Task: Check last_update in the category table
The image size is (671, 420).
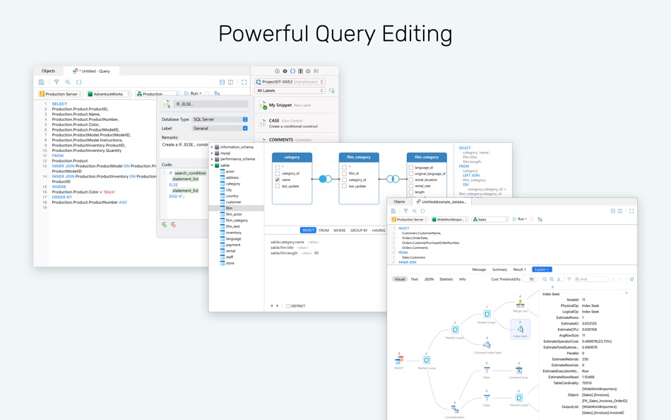Action: 278,186
